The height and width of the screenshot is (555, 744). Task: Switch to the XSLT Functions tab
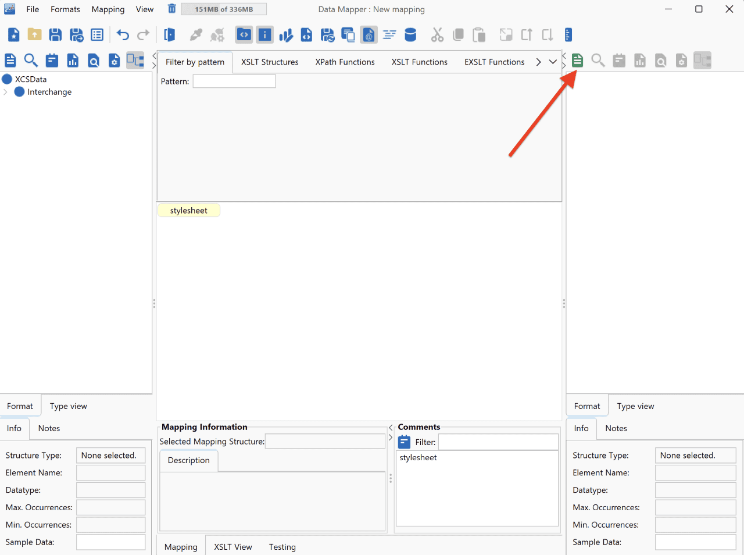coord(420,62)
